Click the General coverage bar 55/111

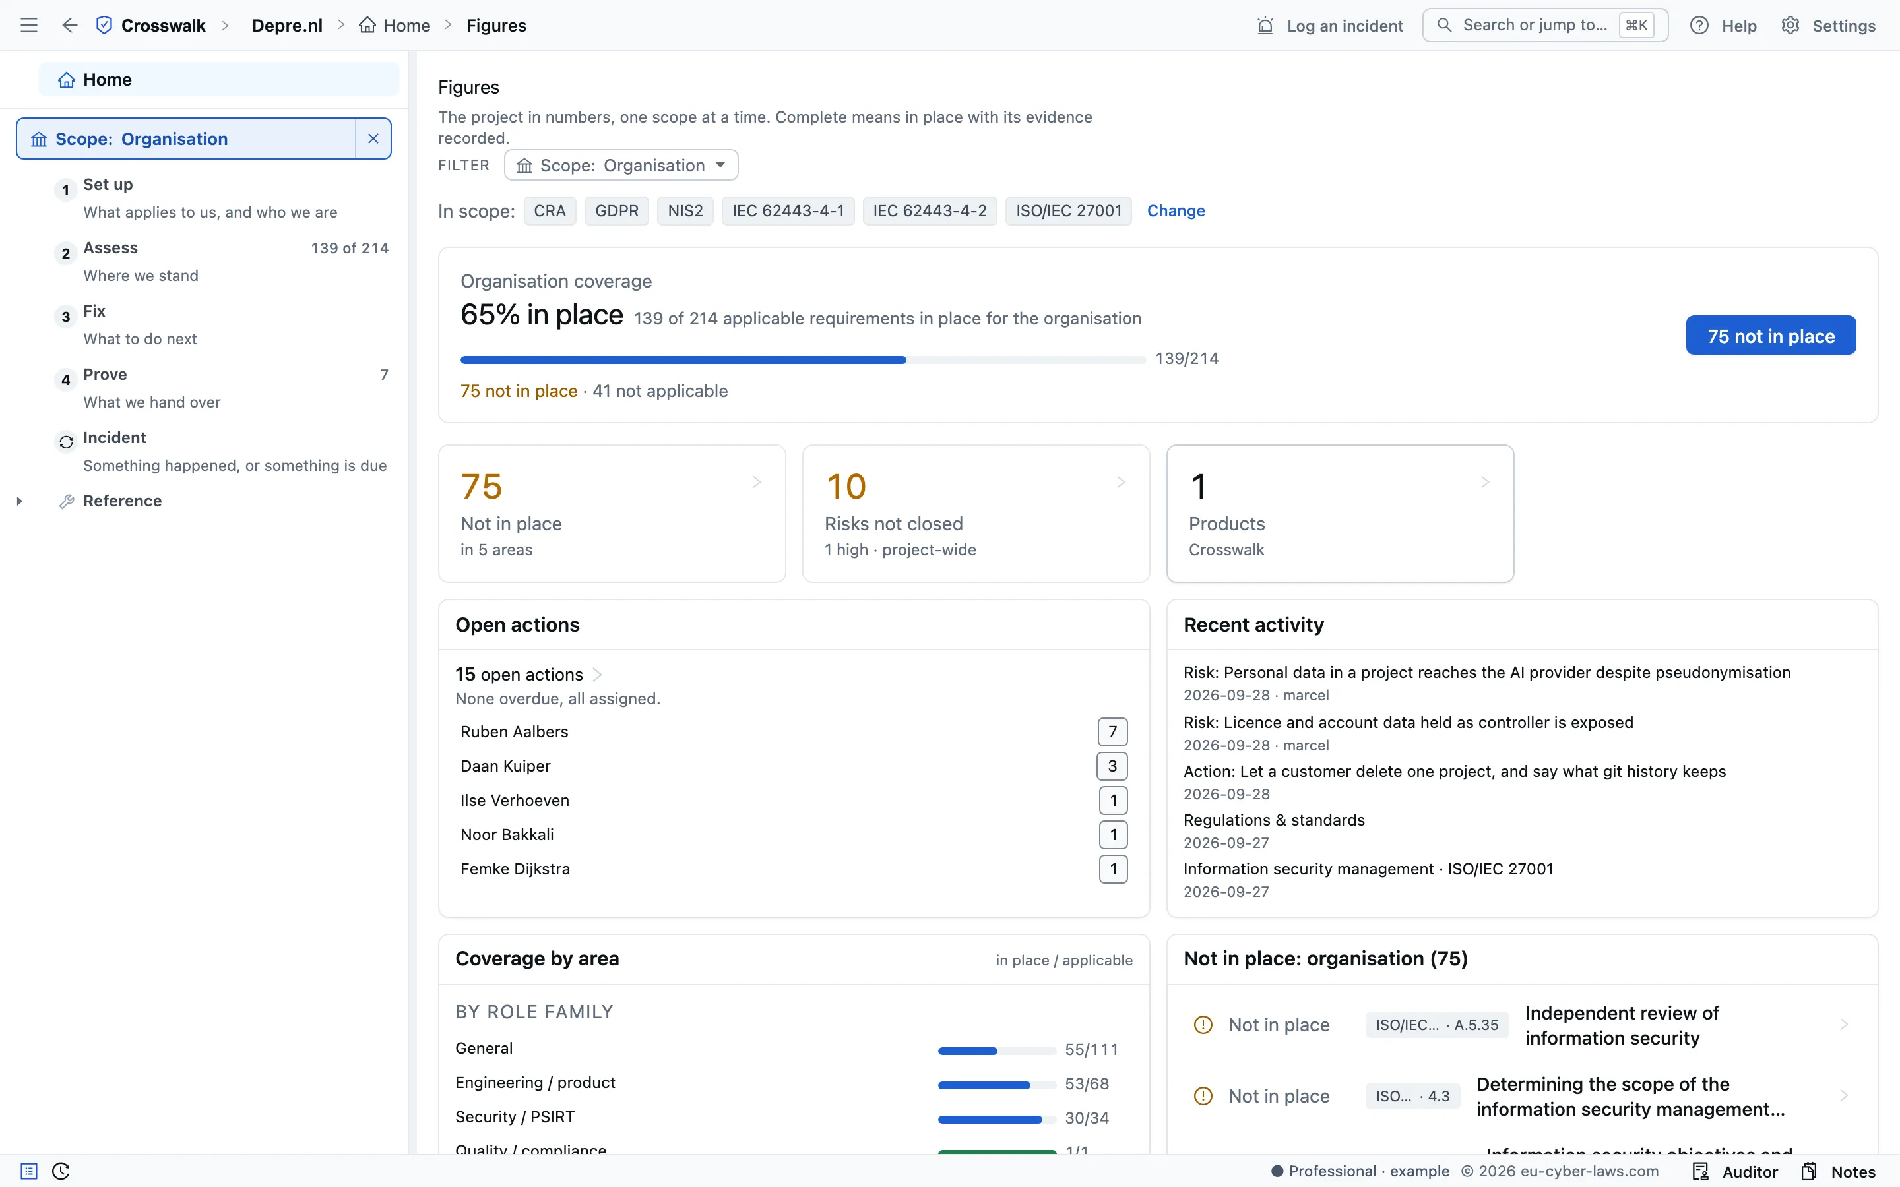996,1050
